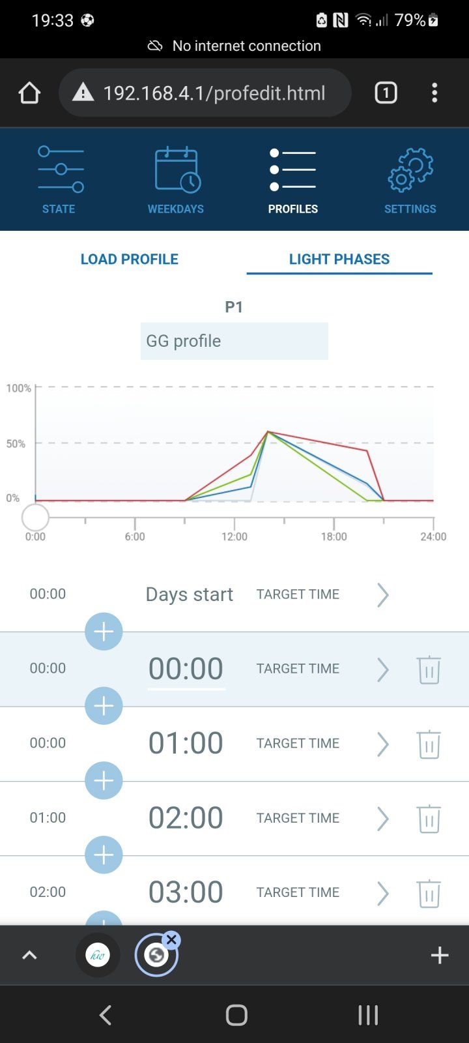This screenshot has width=469, height=1043.
Task: Add phase after the 01:00 row
Action: coord(104,780)
